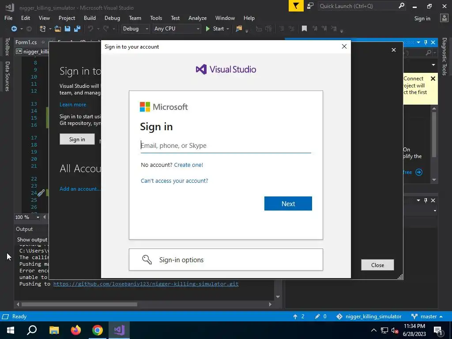Click the blue Next button

click(288, 203)
